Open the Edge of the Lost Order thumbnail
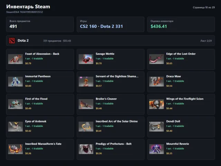This screenshot has height=166, width=221. coord(156,59)
